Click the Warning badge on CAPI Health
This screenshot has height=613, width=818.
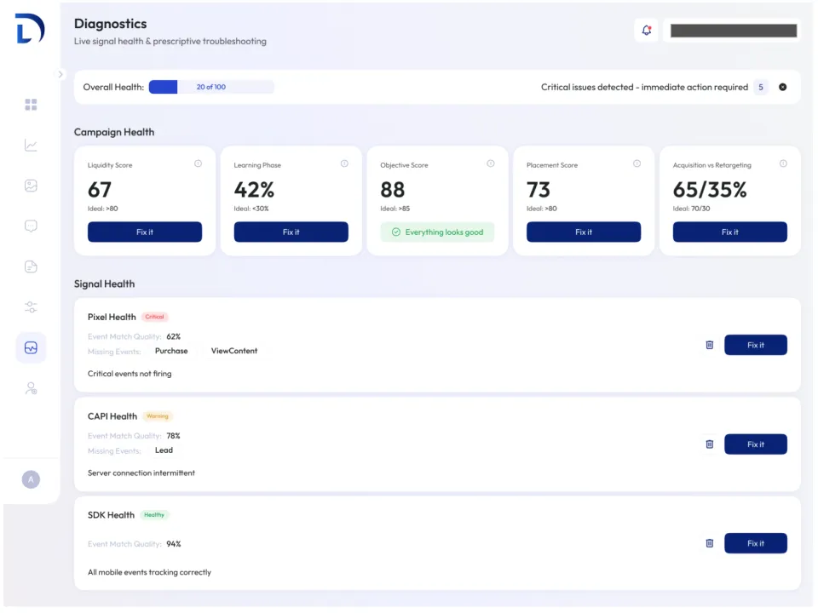click(158, 416)
